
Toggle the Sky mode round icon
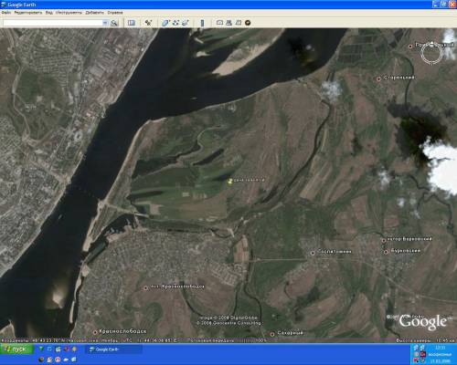pos(248,23)
